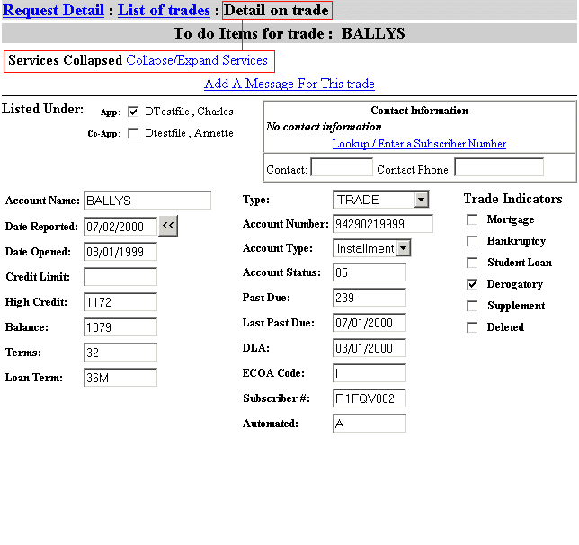The width and height of the screenshot is (579, 545).
Task: Focus the Date Opened field
Action: (120, 252)
